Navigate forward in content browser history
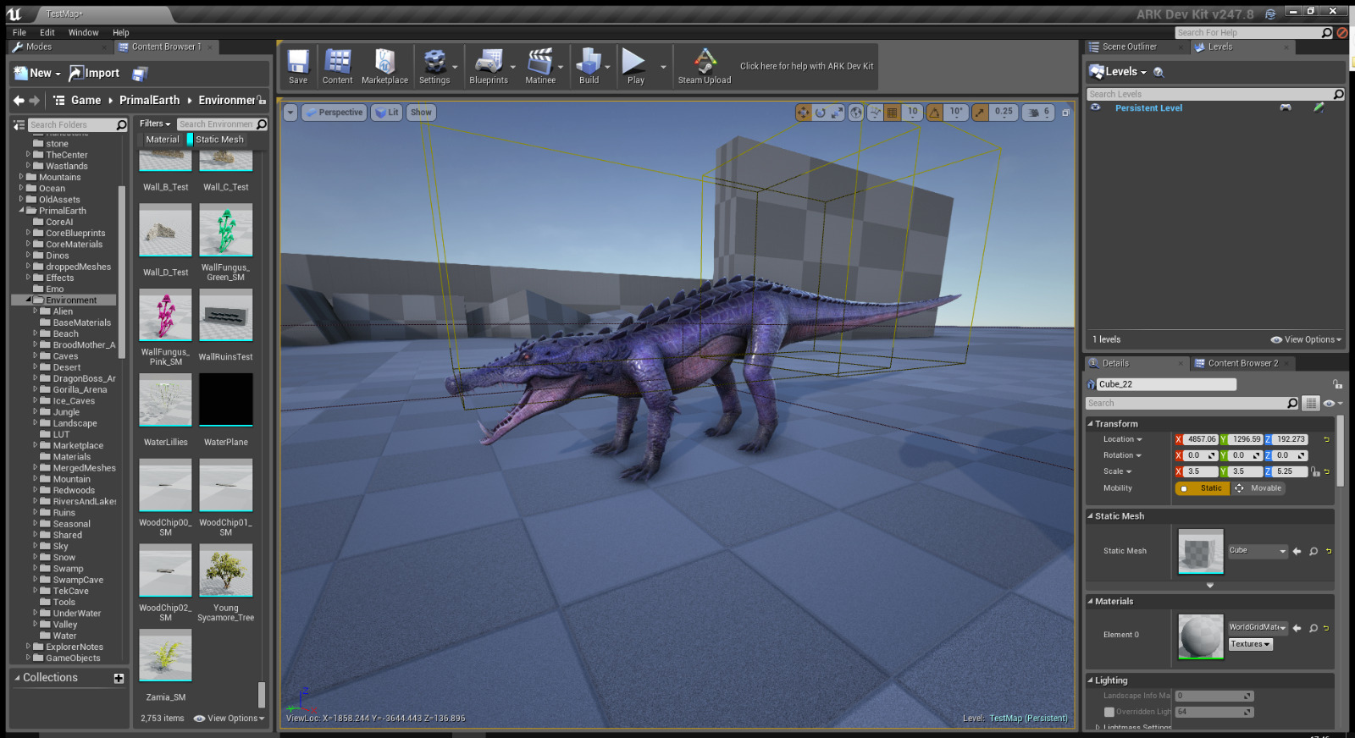The image size is (1355, 738). [35, 100]
